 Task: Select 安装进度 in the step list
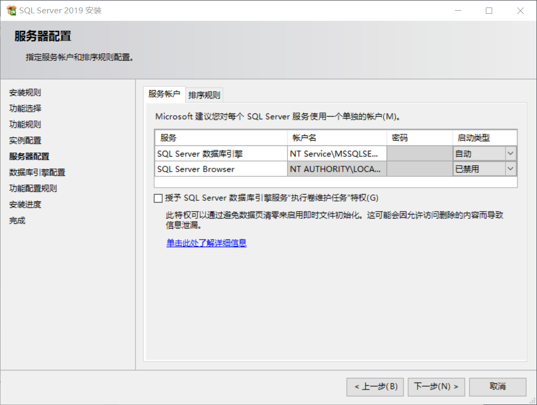[x=25, y=205]
